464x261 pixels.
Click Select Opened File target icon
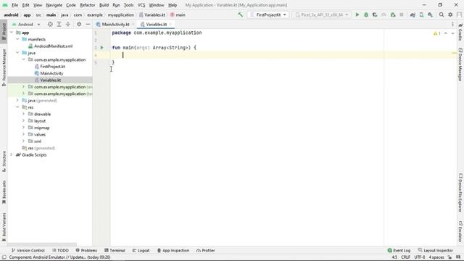point(50,24)
